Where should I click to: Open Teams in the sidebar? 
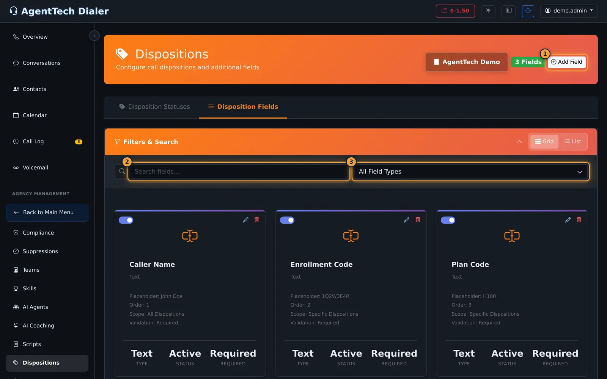pos(47,270)
